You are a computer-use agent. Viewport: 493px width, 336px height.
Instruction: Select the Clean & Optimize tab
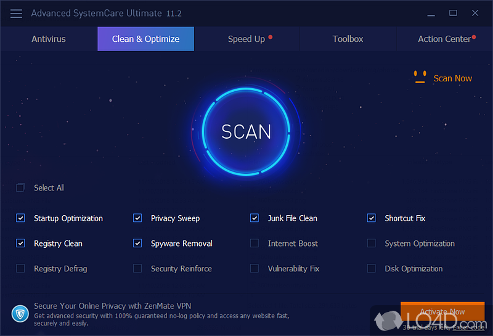(x=146, y=39)
